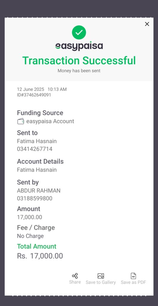Click the sender name ABDUR RAHMAN
The image size is (158, 306).
click(39, 190)
